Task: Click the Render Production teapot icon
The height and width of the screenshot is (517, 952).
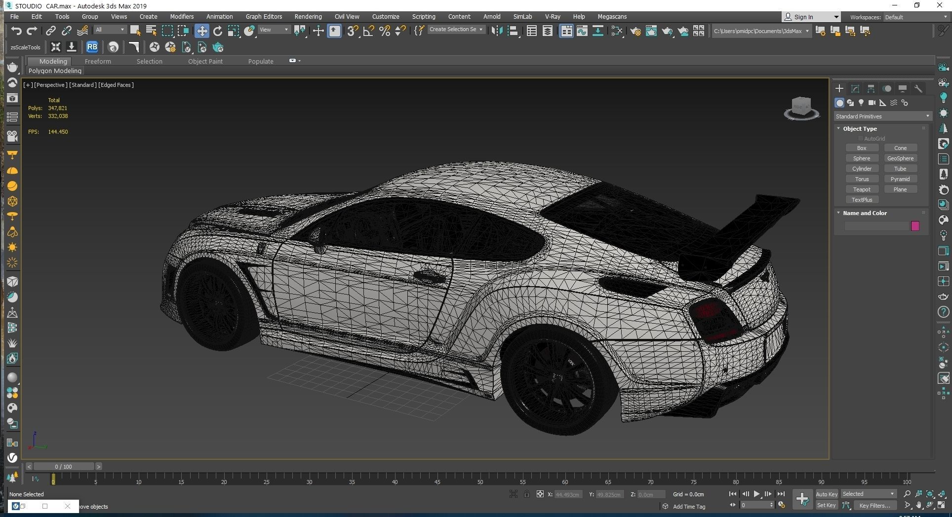Action: coord(667,31)
